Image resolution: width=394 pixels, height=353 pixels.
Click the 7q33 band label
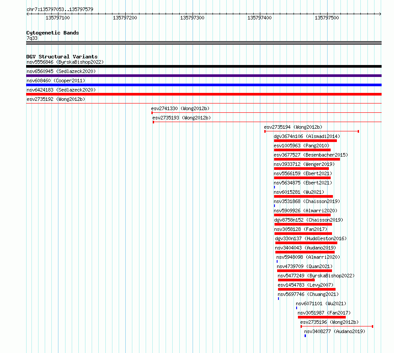[x=32, y=38]
